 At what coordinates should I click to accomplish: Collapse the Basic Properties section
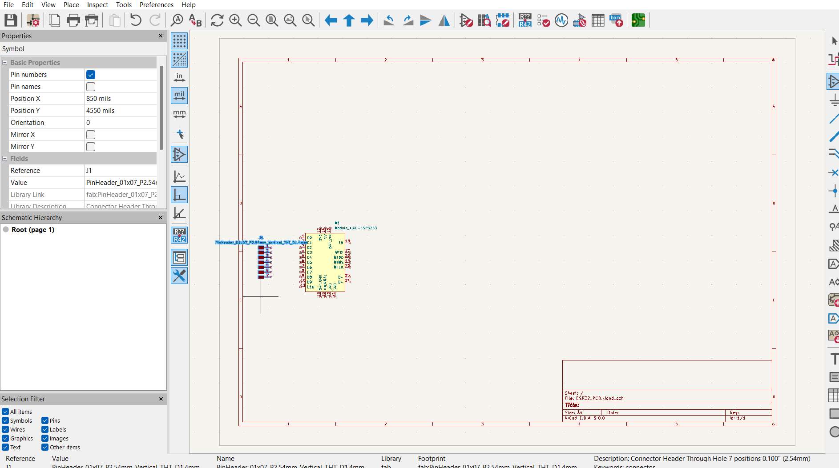point(5,63)
